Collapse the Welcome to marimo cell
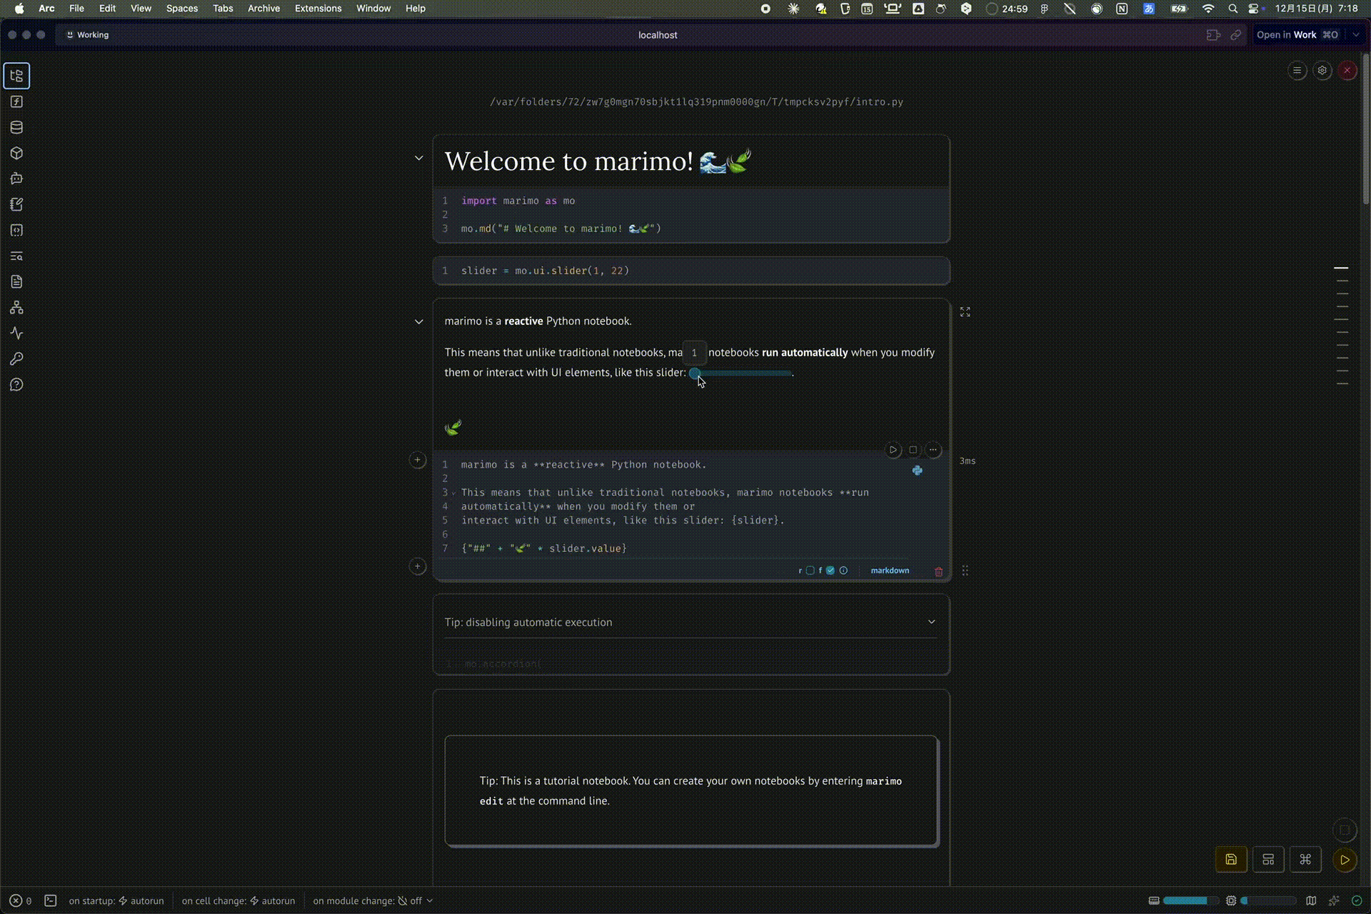 418,158
